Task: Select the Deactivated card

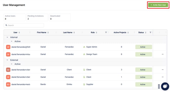Action: (60, 17)
